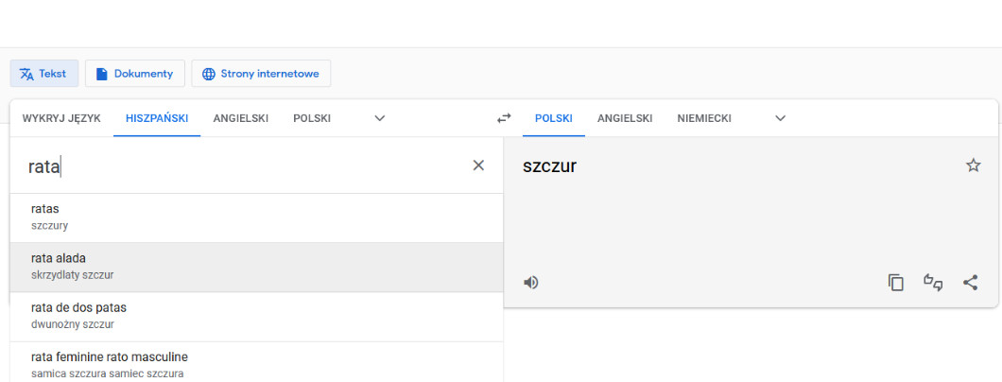The width and height of the screenshot is (1002, 382).
Task: Expand more target languages chevron
Action: (781, 118)
